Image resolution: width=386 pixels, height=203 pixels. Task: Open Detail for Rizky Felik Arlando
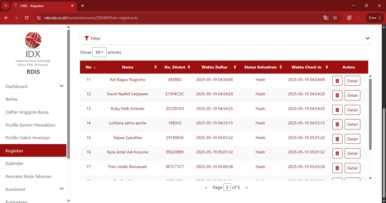point(352,110)
